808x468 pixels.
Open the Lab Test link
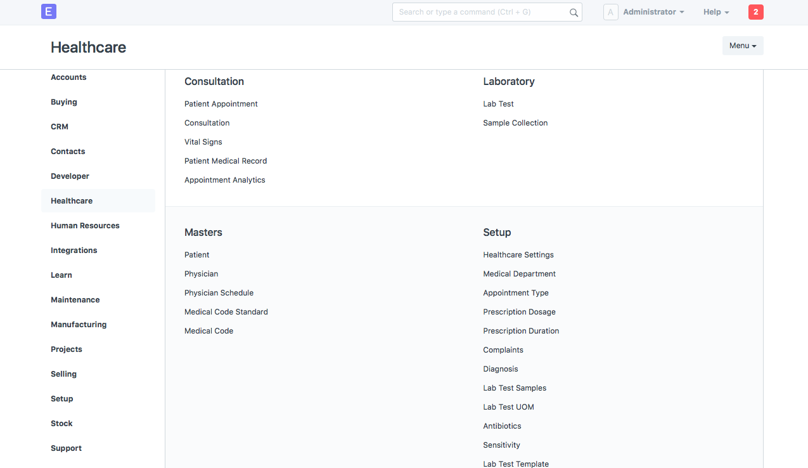pyautogui.click(x=498, y=104)
